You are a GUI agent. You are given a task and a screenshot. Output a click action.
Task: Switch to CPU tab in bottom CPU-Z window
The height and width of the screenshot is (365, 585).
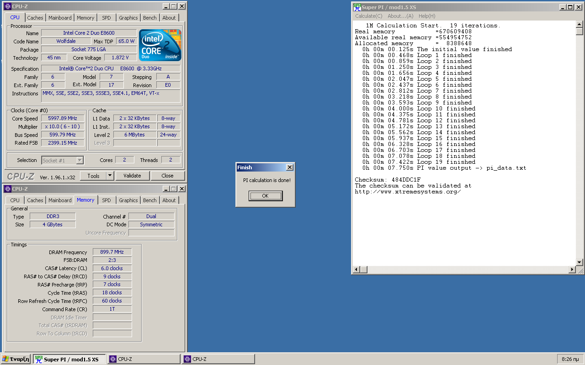tap(15, 200)
